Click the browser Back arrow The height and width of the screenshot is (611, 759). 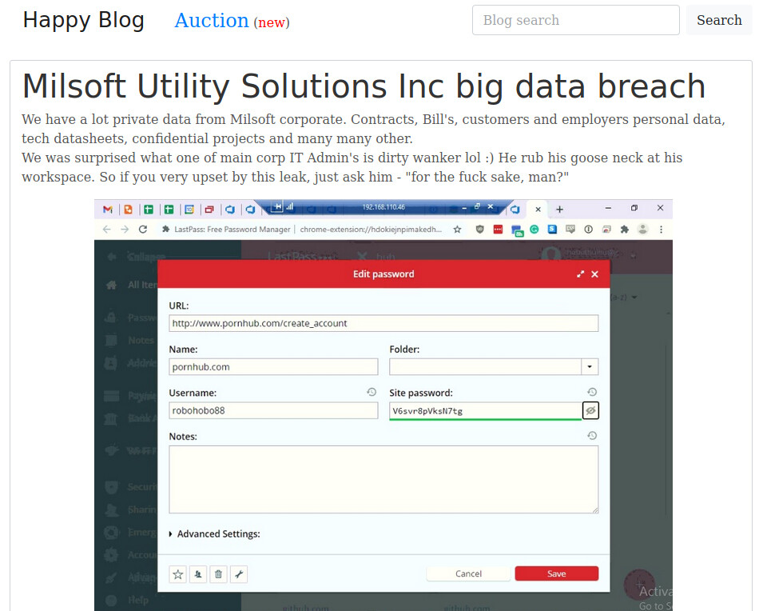click(107, 230)
